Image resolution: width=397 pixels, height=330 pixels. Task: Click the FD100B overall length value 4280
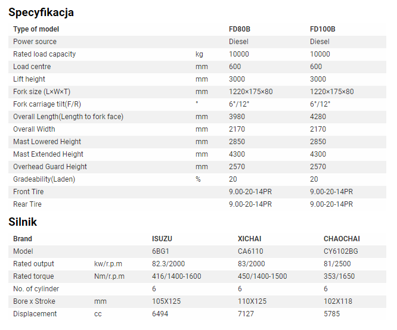coord(318,117)
